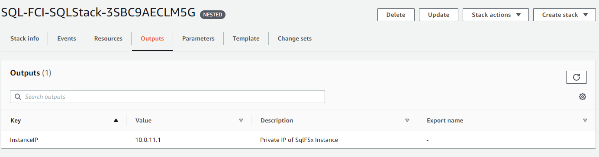Select the Parameters tab
Screen dimensions: 599x157
pos(198,38)
